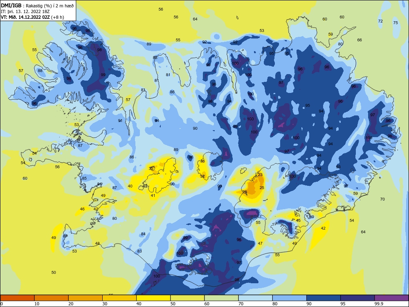Select the map value 36
The width and height of the screenshot is (409, 307).
point(202,161)
